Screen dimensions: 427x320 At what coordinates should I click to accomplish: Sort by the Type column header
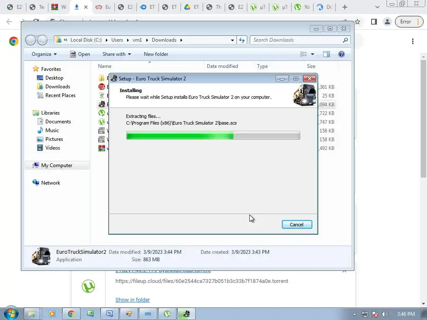pos(262,66)
